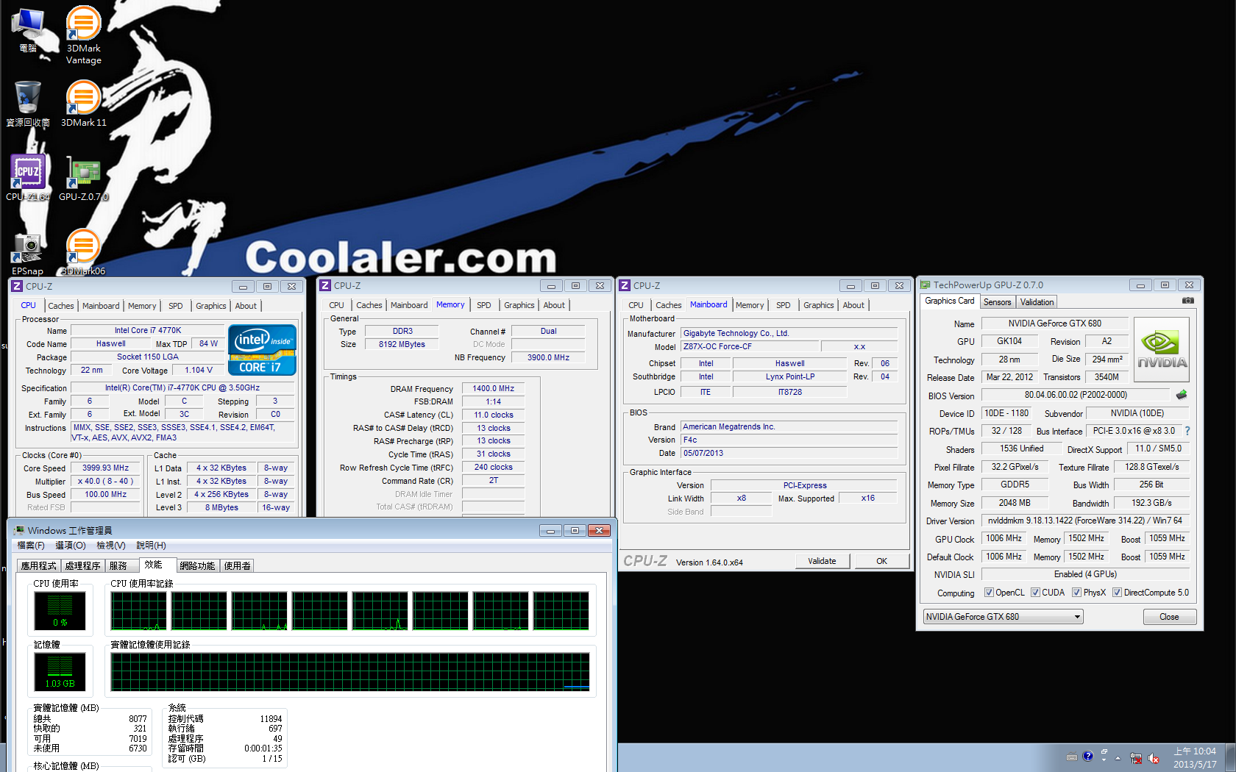
Task: Open the NVIDIA GeForce GTX 680 dropdown
Action: tap(1004, 617)
